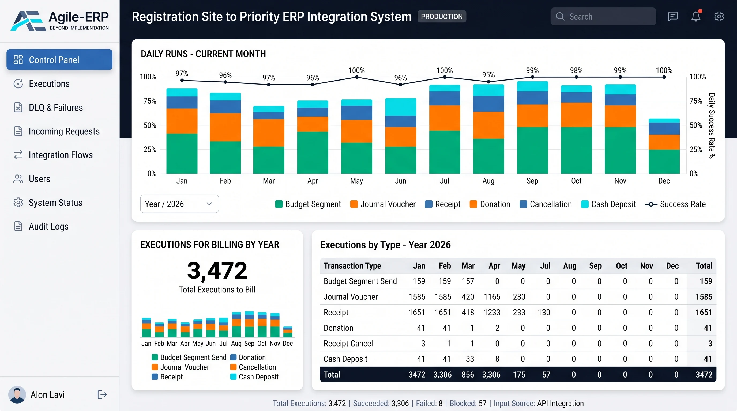Toggle Budget Segment Send legend in billing chart
This screenshot has width=737, height=411.
point(189,357)
